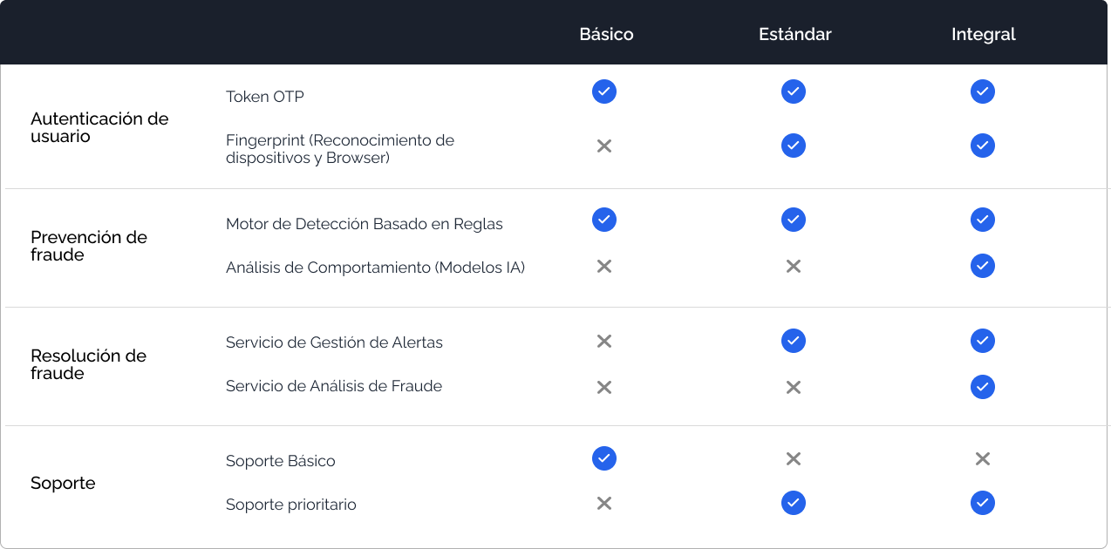Click Servicio de Análisis de Fraude cross under Básico
1111x549 pixels.
coord(604,387)
